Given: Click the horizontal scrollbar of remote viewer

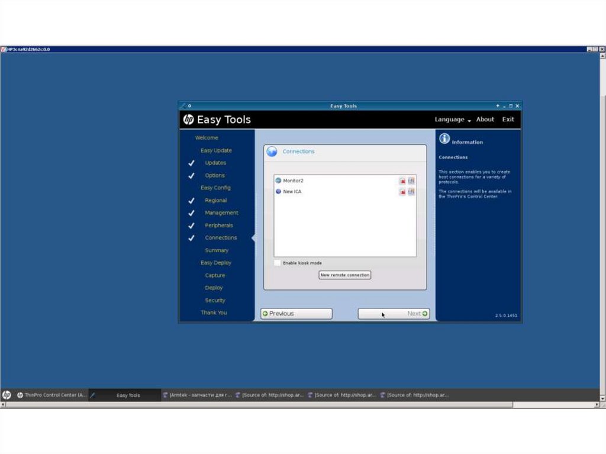Looking at the screenshot, I should [x=259, y=404].
